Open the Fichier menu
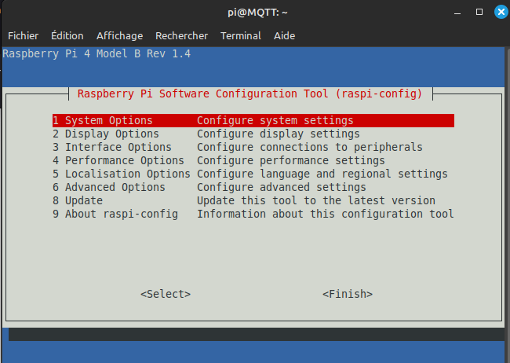 coord(23,35)
